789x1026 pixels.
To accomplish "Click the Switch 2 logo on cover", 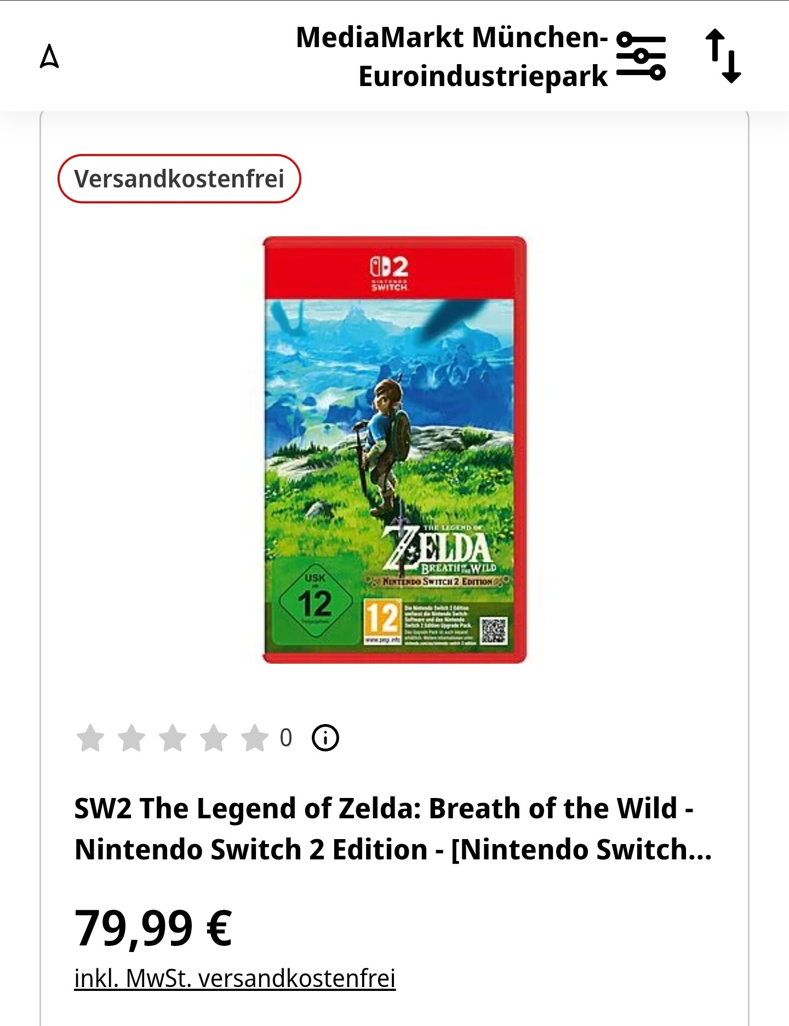I will [x=389, y=273].
